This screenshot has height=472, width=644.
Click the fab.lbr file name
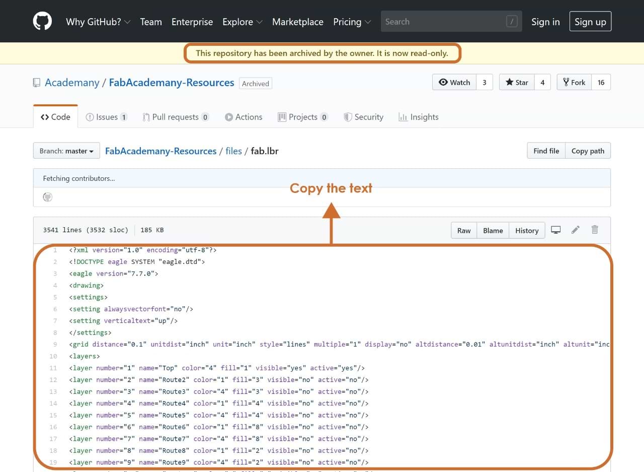pyautogui.click(x=265, y=151)
